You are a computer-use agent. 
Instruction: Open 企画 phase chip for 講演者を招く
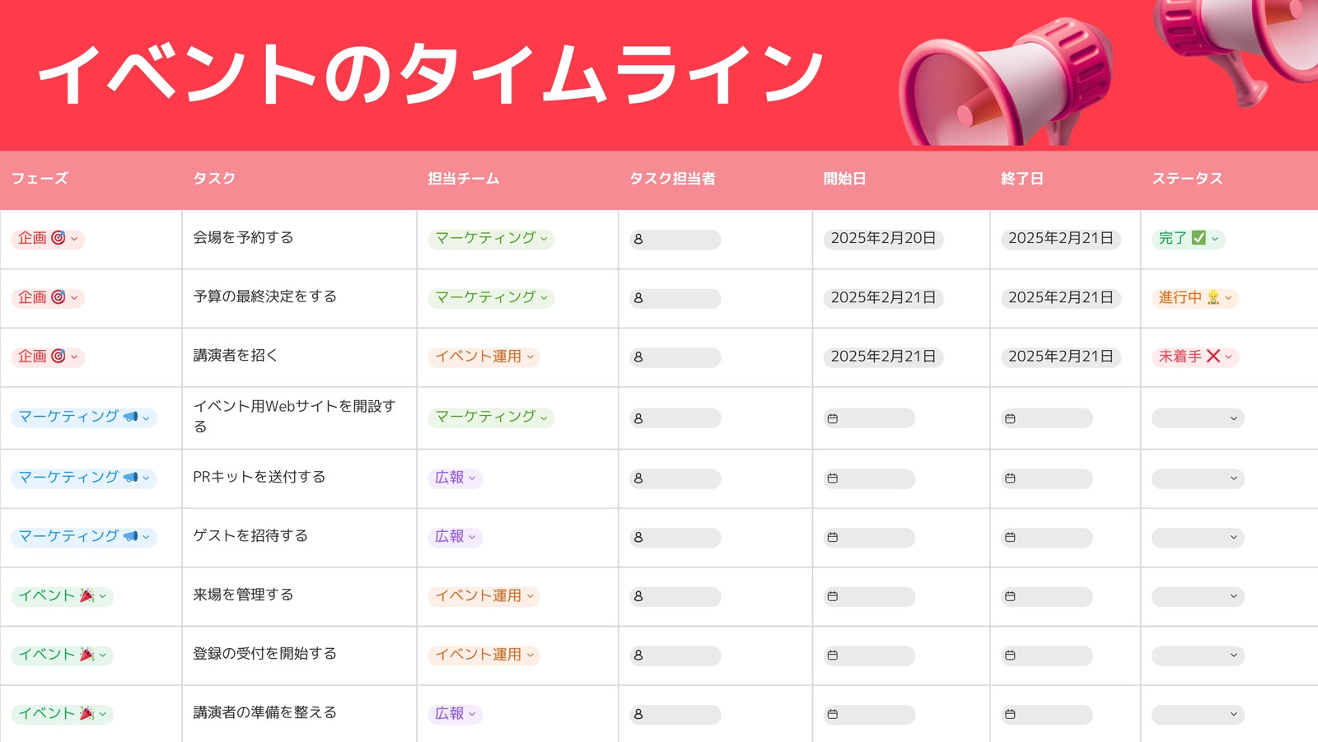tap(48, 357)
